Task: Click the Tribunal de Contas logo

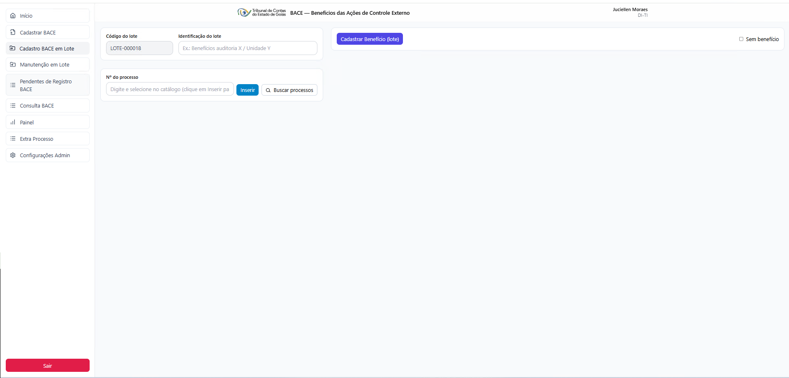Action: pos(261,13)
